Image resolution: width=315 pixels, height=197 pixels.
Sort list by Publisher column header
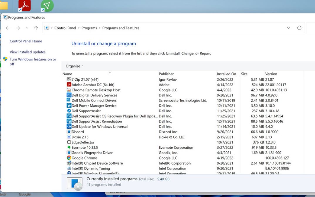point(166,74)
